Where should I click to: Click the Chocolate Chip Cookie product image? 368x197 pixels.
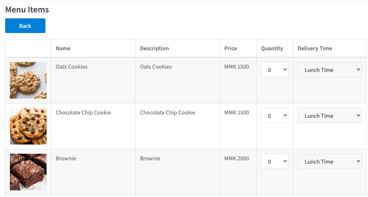28,126
